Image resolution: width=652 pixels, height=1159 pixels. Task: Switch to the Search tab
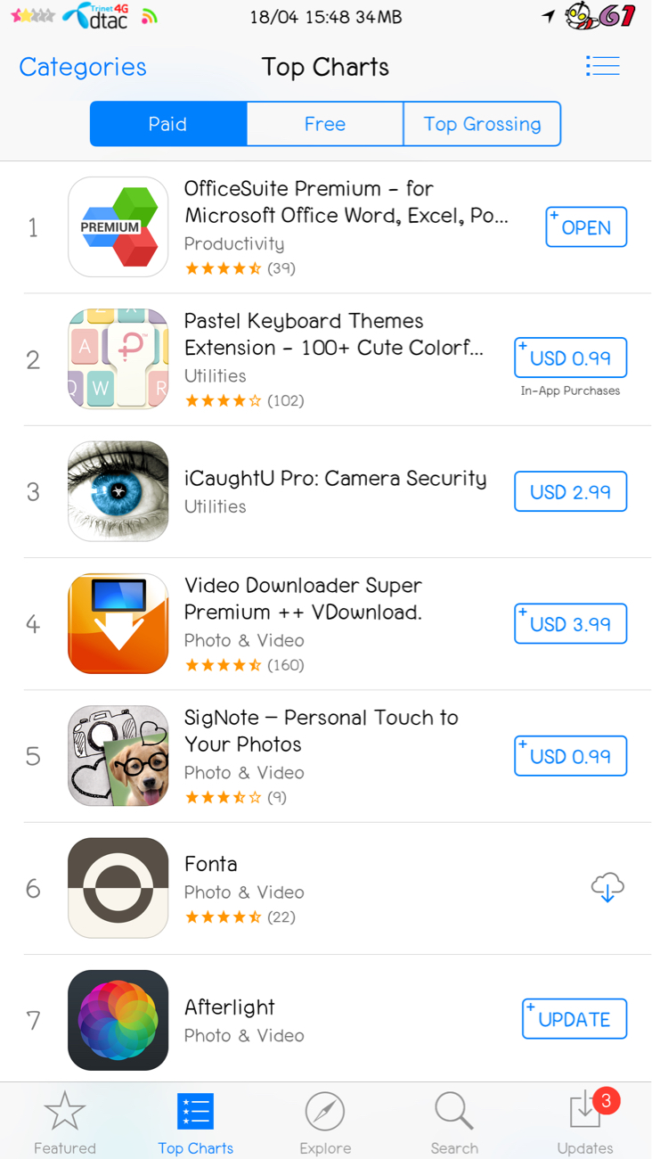pos(454,1122)
